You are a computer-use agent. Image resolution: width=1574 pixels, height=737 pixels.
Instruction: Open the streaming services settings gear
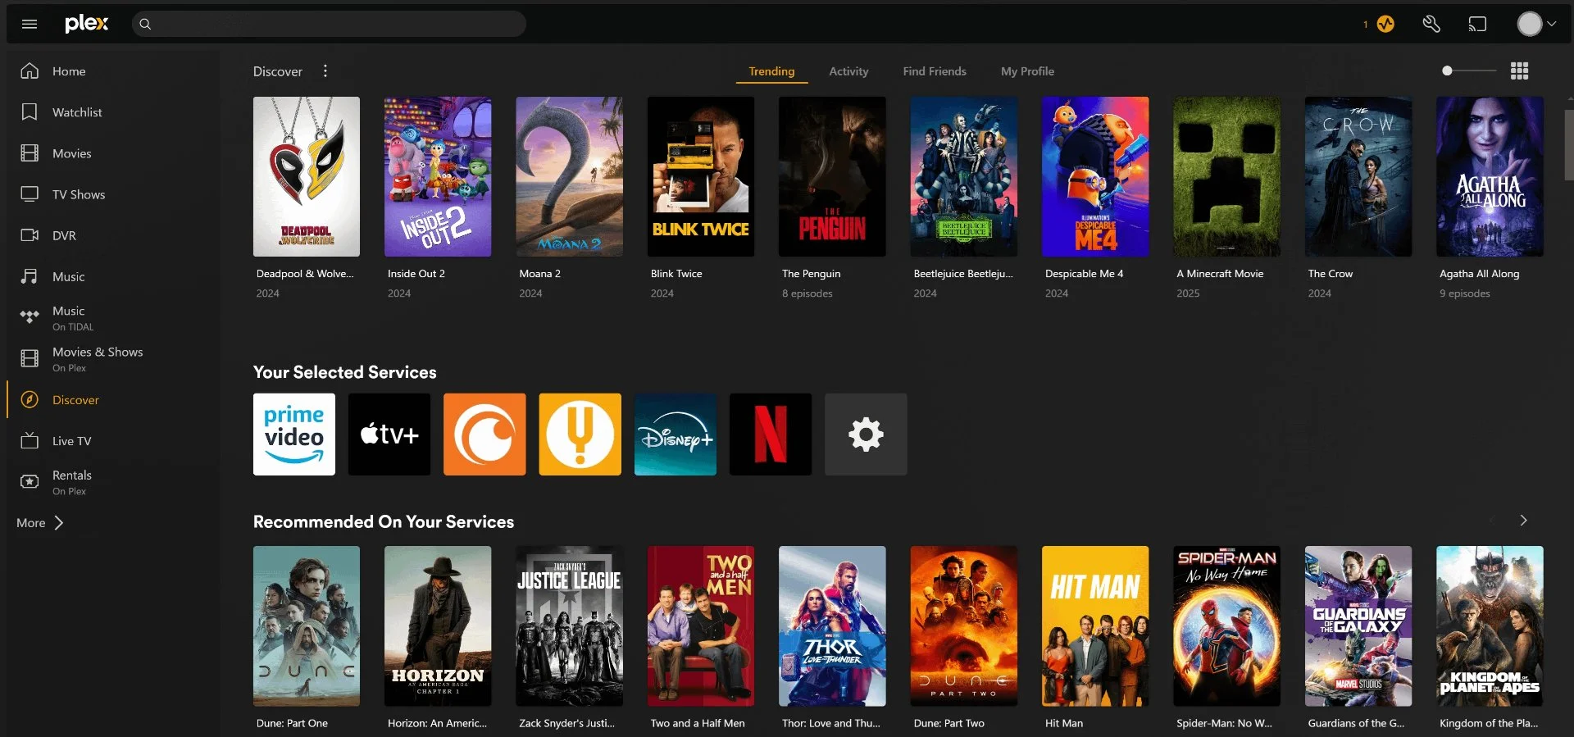tap(866, 434)
